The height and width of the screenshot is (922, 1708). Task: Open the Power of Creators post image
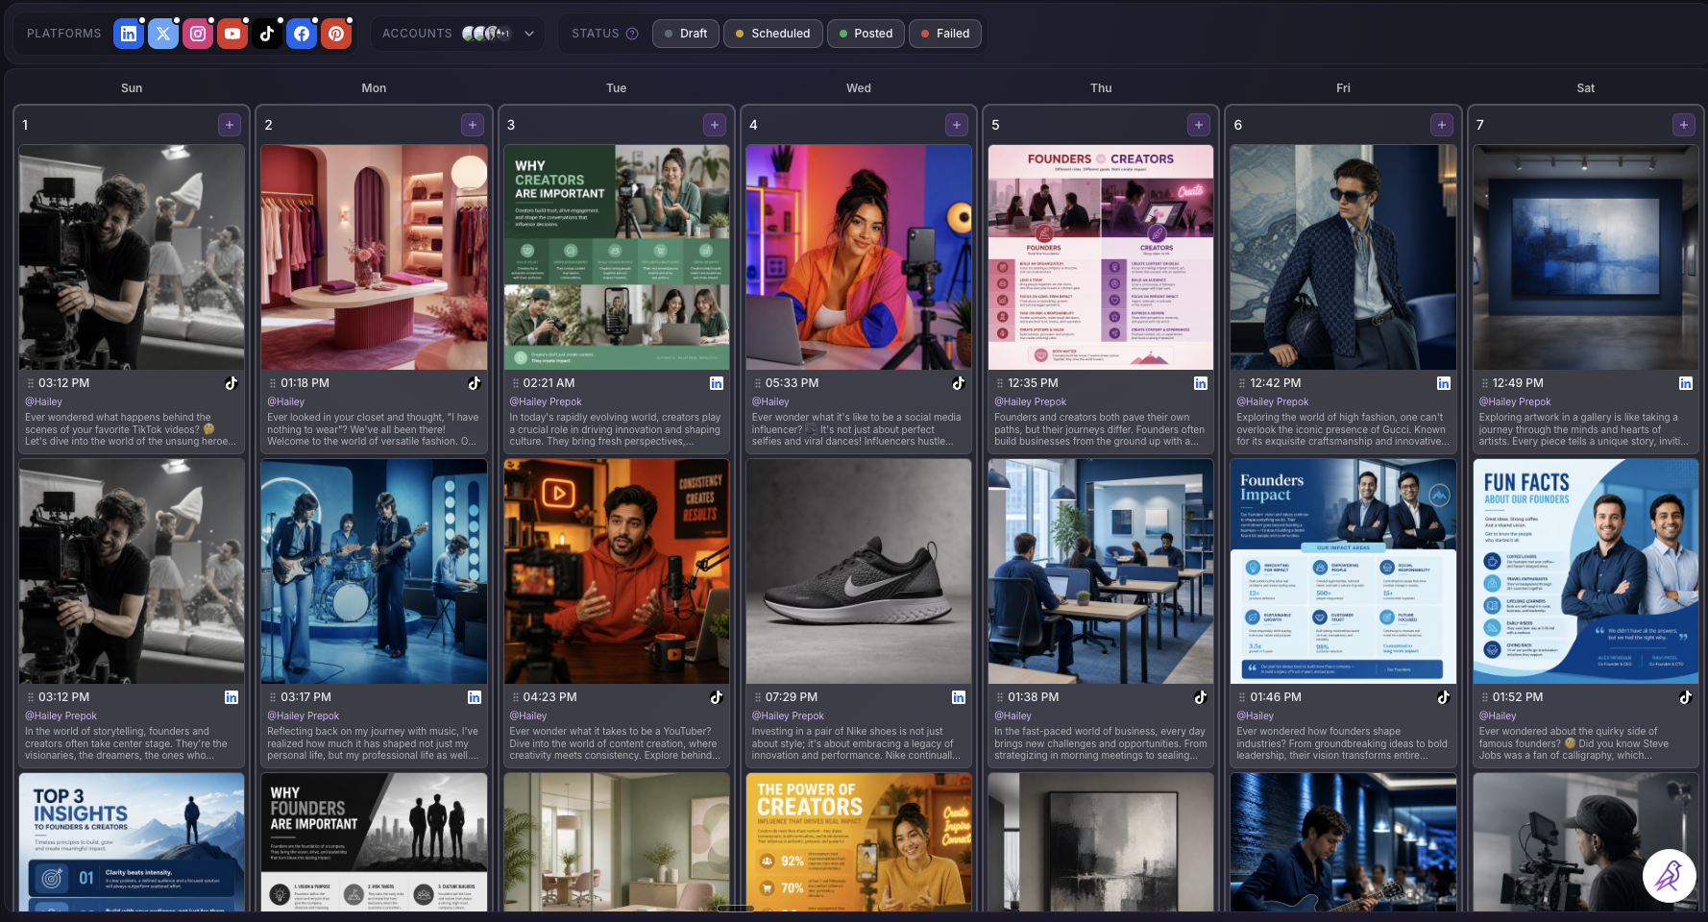click(859, 842)
